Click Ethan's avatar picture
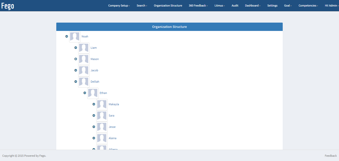The height and width of the screenshot is (161, 339). tap(93, 93)
